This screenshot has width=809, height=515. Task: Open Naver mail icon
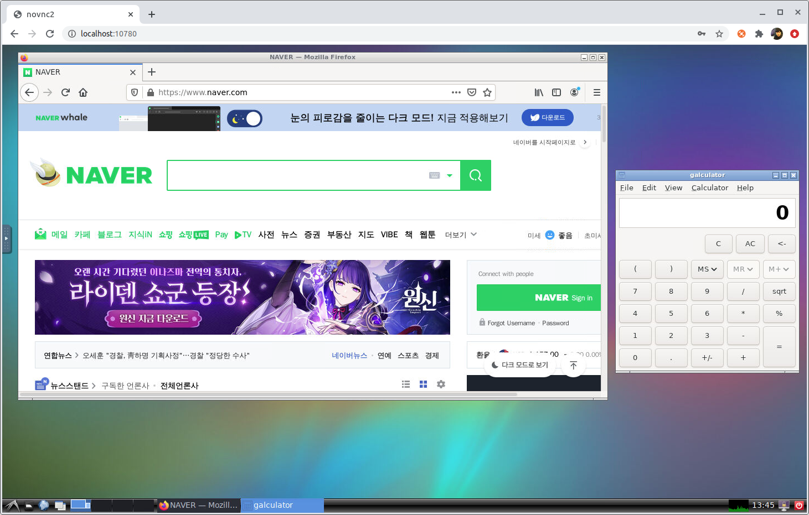(40, 235)
